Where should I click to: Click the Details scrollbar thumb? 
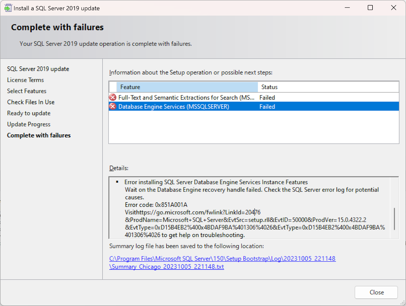[394, 219]
